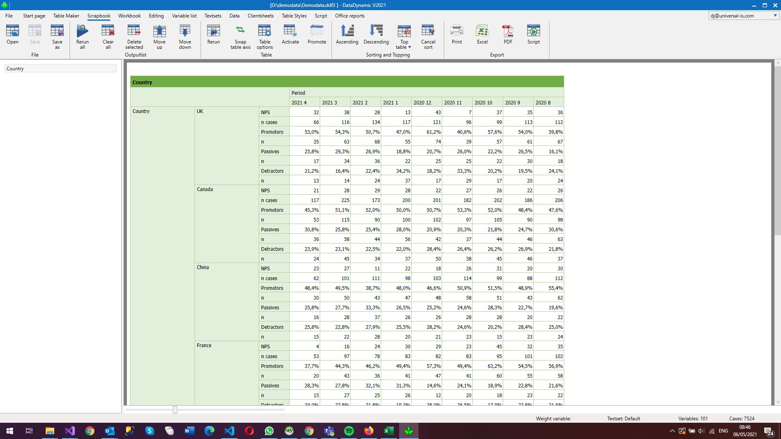Screen dimensions: 781x439
Task: Expand the Top table dropdown
Action: click(x=410, y=47)
